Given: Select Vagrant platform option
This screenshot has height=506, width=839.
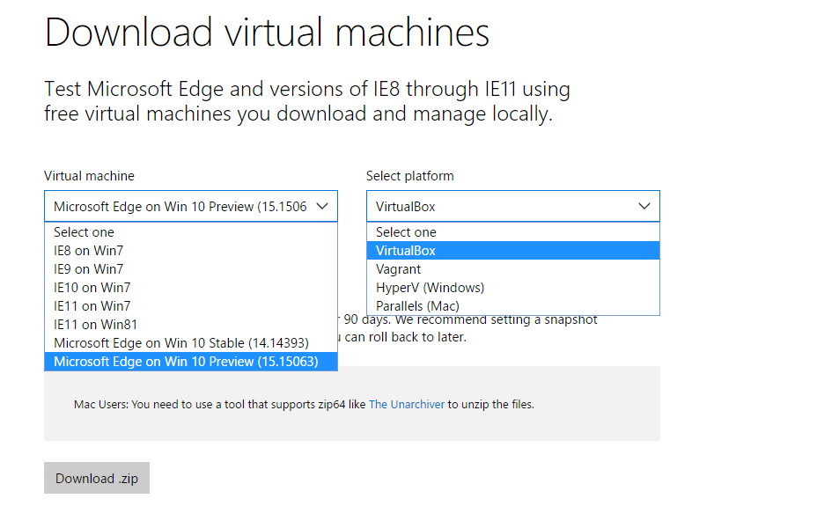Looking at the screenshot, I should click(x=513, y=269).
